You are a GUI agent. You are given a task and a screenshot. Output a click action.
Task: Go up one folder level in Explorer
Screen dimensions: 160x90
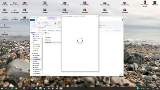click(x=38, y=30)
